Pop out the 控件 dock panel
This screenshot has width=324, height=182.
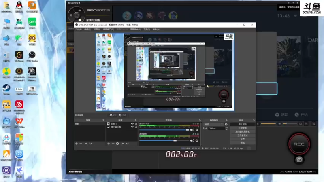(254, 120)
